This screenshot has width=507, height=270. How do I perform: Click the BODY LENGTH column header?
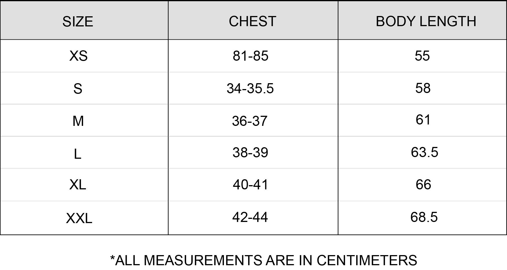click(x=426, y=21)
